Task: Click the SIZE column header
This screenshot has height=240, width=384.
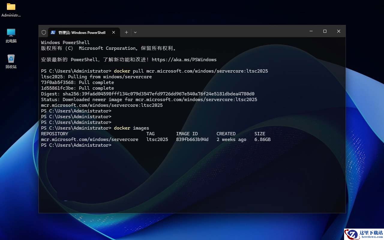Action: pyautogui.click(x=260, y=134)
